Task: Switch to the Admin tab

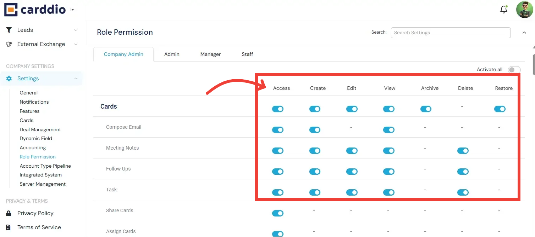Action: [x=172, y=54]
